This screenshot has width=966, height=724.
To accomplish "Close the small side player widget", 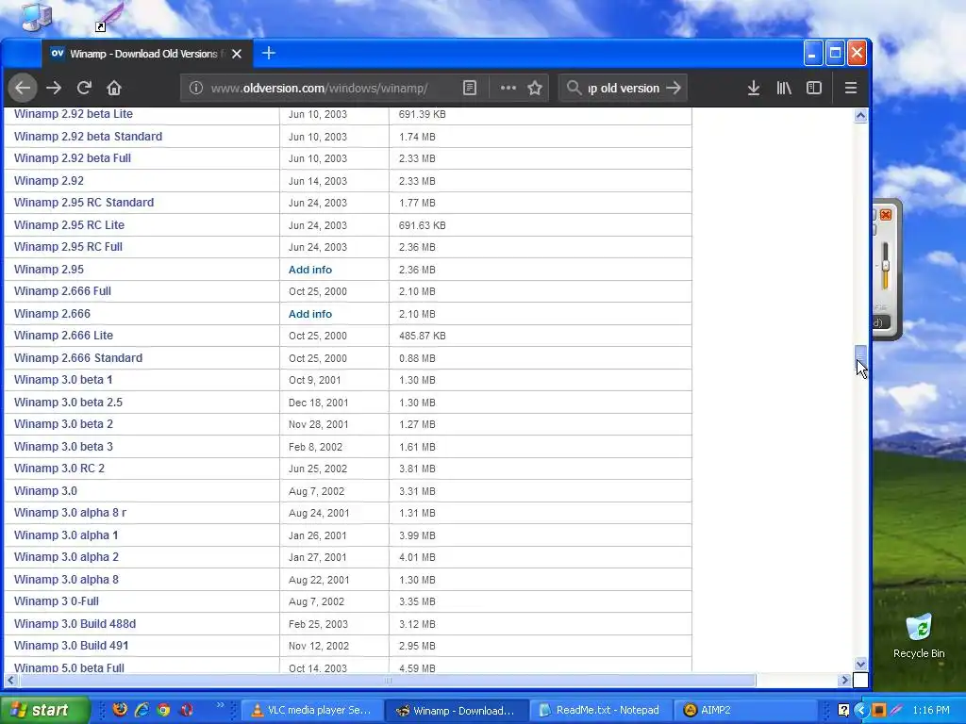I will [886, 215].
